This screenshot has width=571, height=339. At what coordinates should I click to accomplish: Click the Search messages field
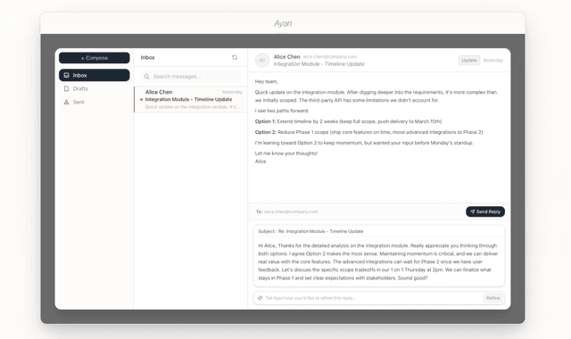(190, 77)
